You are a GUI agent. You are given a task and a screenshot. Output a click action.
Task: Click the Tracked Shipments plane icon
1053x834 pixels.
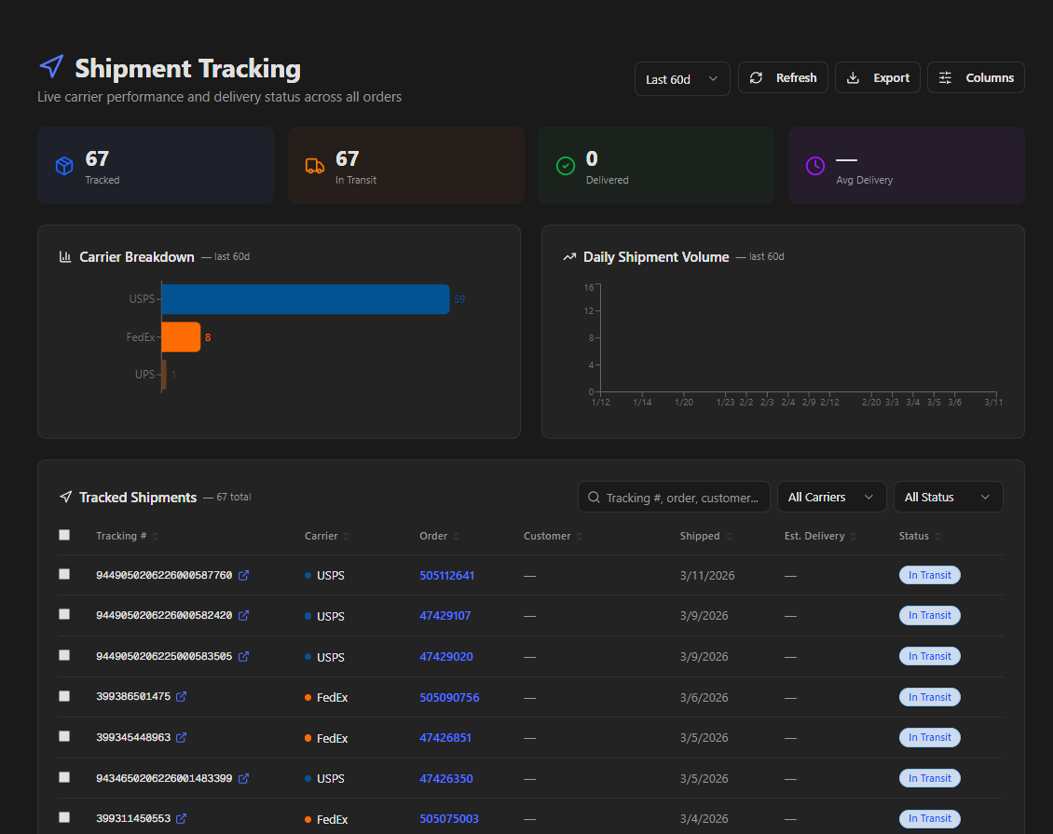(x=66, y=497)
